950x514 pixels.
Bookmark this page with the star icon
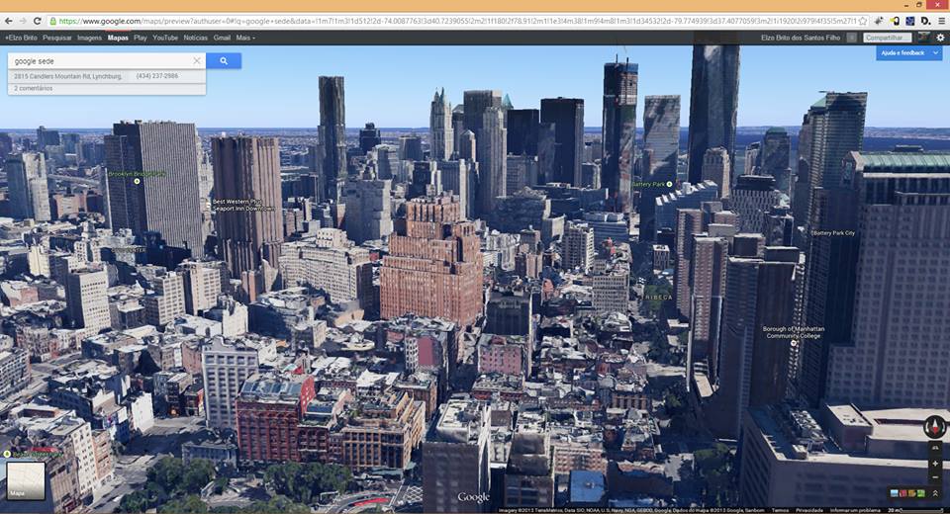tap(863, 20)
